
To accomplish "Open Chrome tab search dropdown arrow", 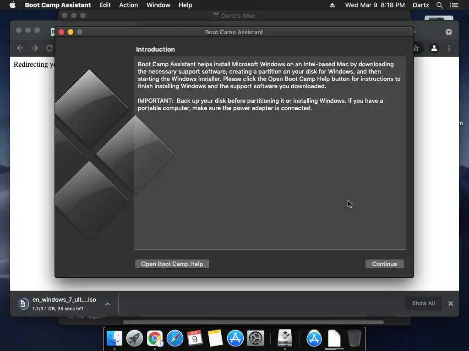I will [449, 32].
